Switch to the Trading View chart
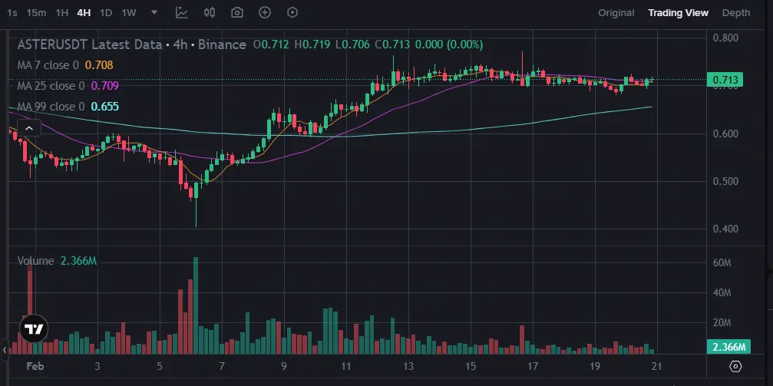The image size is (773, 386). coord(678,13)
